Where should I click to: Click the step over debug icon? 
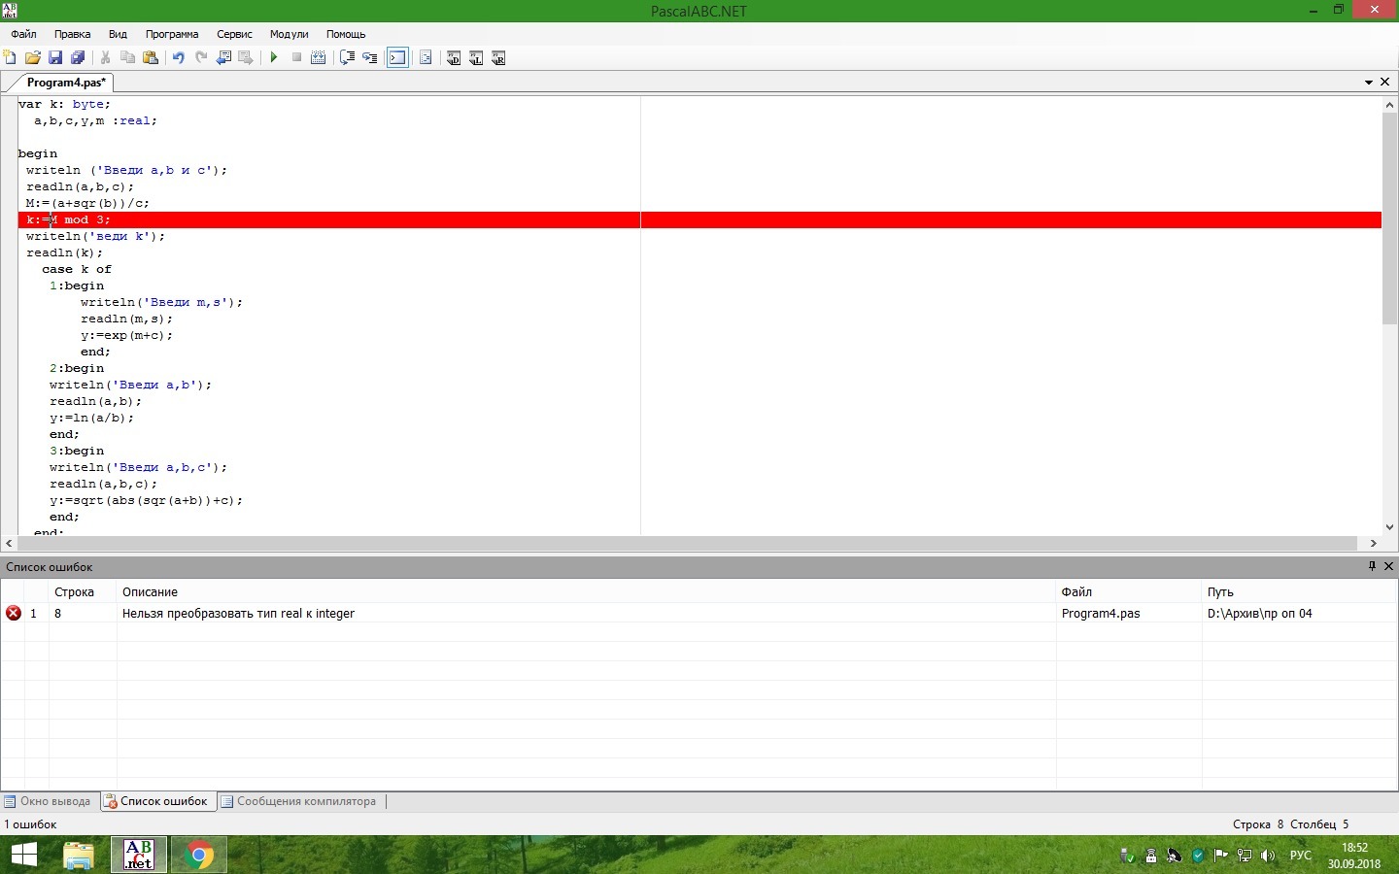point(347,58)
